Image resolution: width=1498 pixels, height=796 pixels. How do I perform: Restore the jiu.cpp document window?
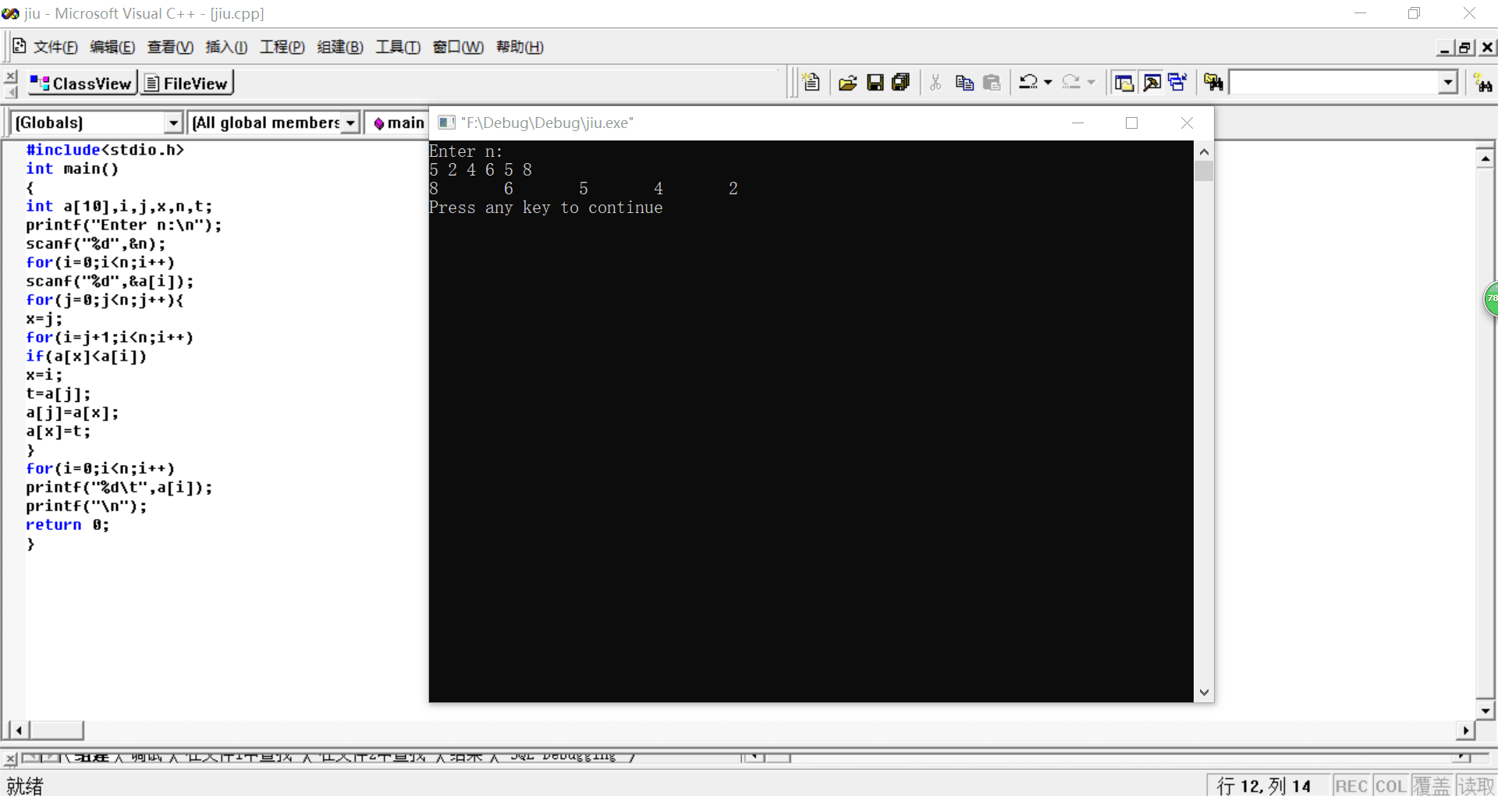tap(1465, 48)
